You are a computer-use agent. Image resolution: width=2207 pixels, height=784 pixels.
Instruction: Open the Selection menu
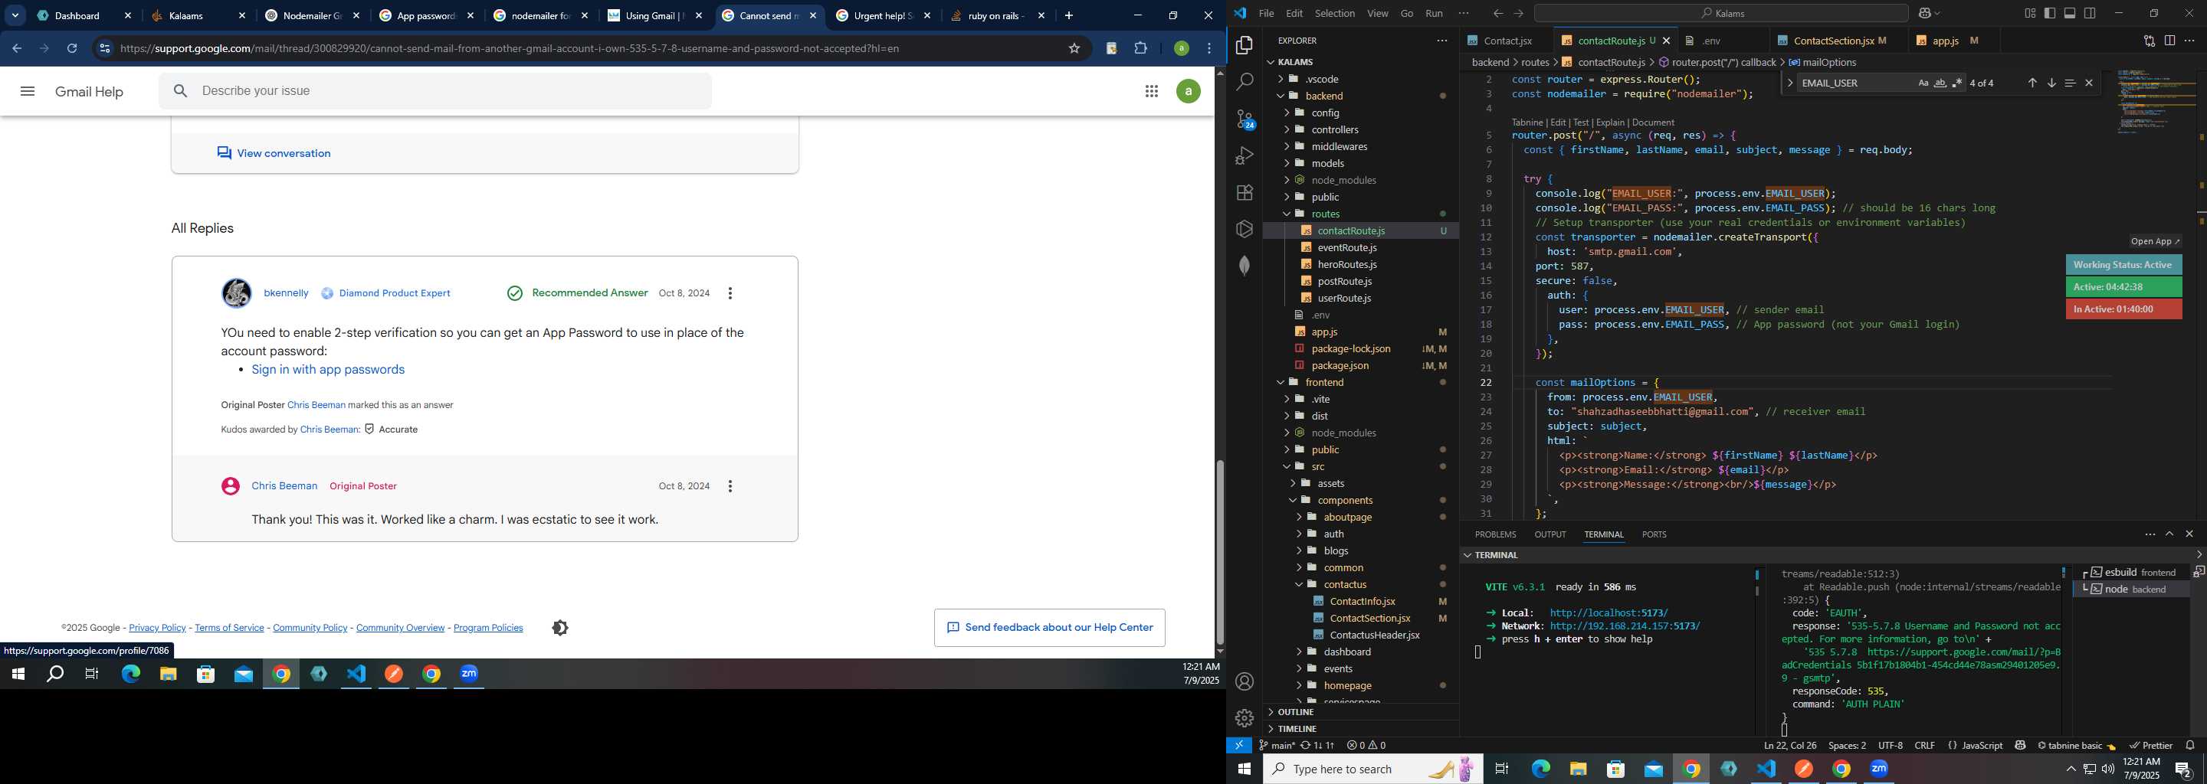click(1334, 14)
